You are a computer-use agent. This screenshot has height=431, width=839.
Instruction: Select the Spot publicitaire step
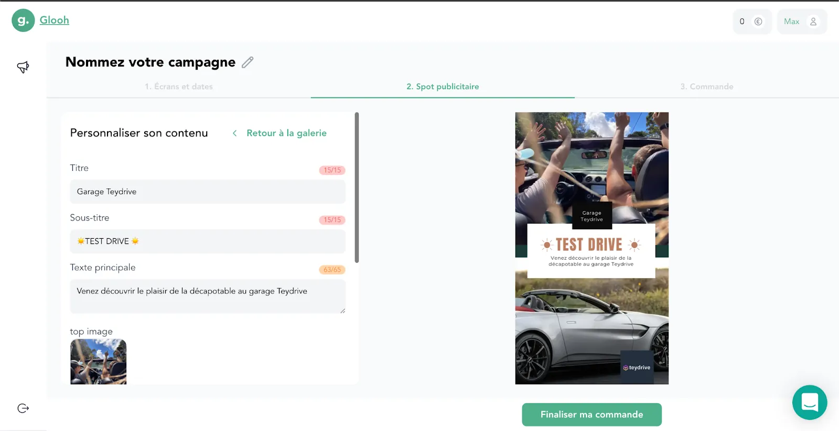(443, 86)
